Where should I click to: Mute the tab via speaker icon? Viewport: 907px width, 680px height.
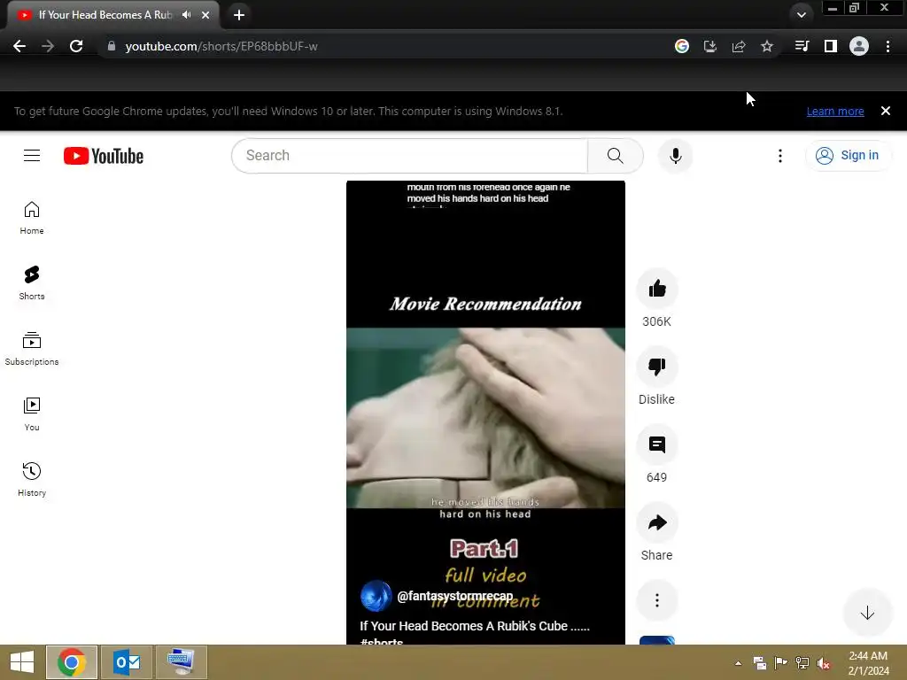(186, 14)
